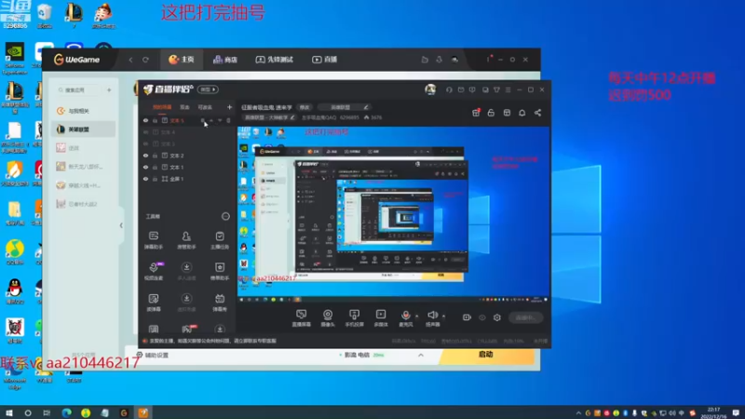745x419 pixels.
Task: Open Windows Start menu
Action: coord(9,412)
